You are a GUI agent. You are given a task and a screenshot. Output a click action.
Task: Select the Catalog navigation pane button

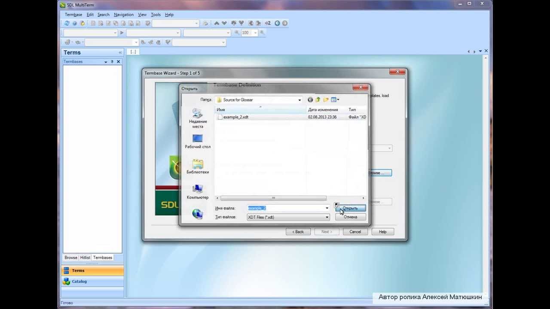click(93, 282)
